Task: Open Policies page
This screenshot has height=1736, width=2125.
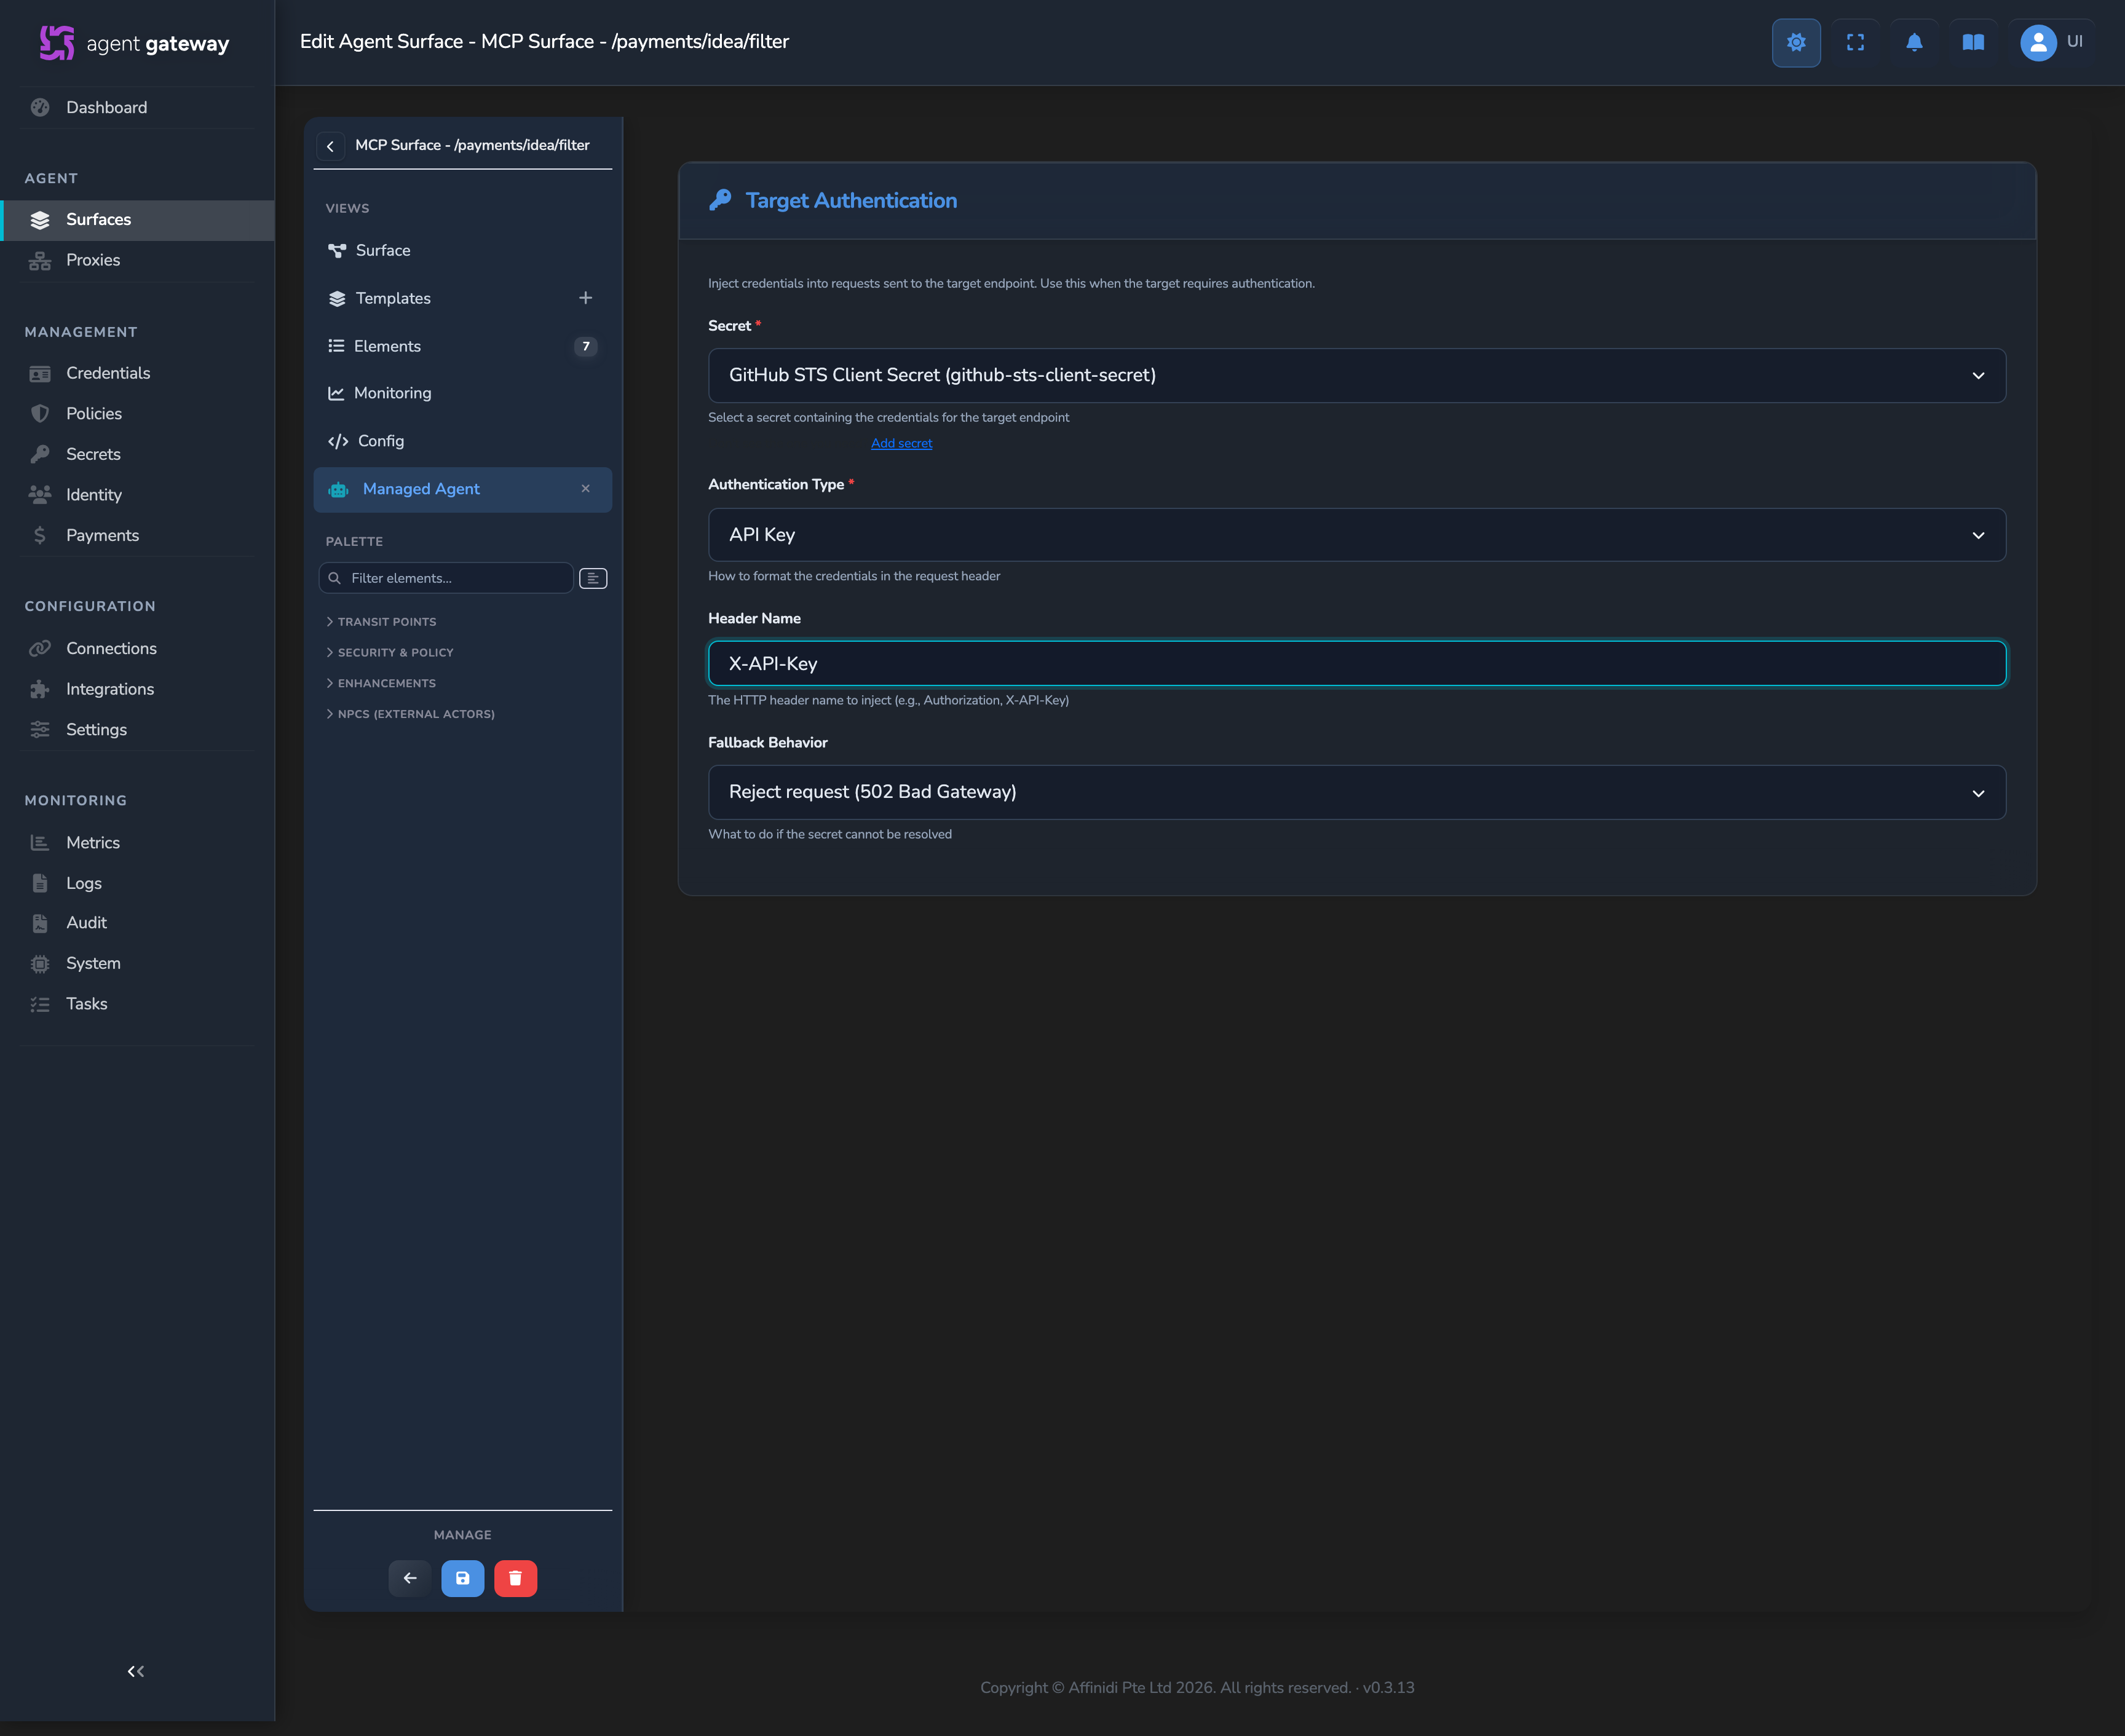Action: click(137, 414)
